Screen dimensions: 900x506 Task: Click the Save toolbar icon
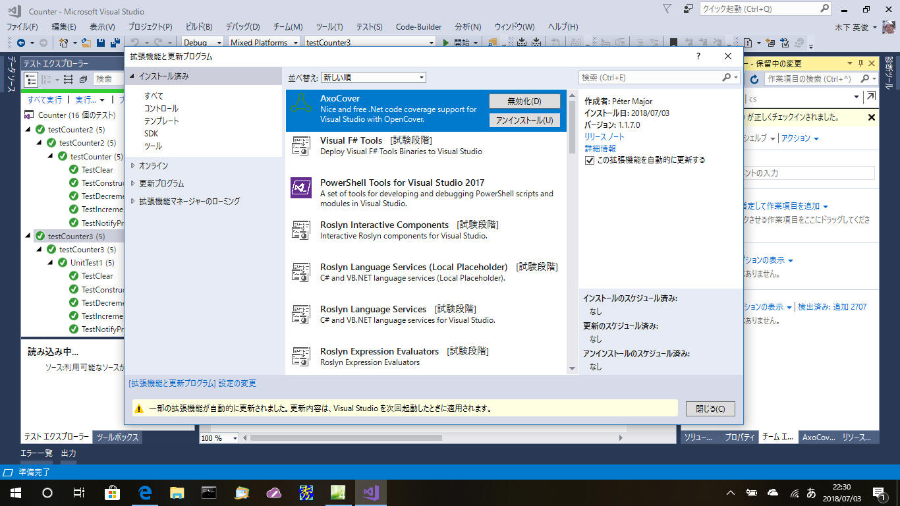click(101, 43)
